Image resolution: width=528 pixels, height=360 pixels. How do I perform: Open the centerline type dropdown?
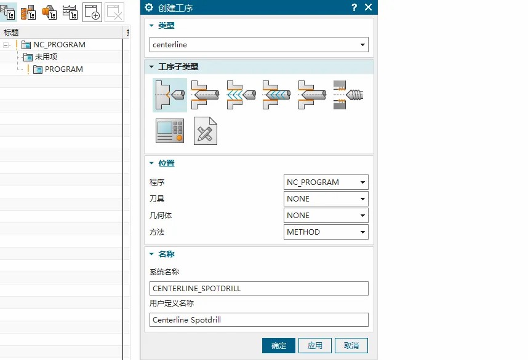pos(258,45)
